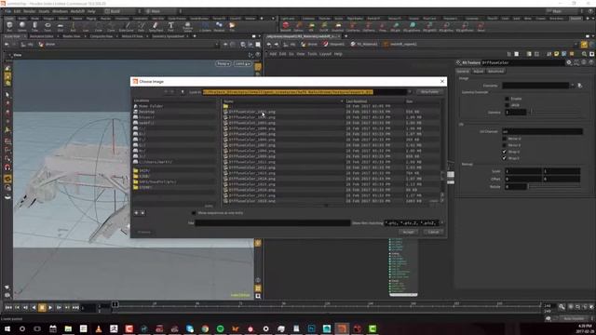This screenshot has width=596, height=335.
Task: Toggle the Mirror U checkbox
Action: [x=505, y=139]
